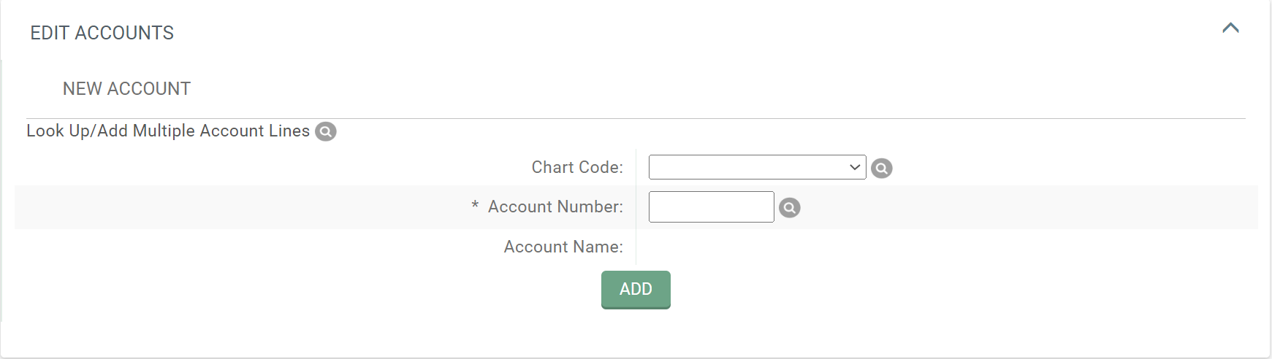Click the Account Number lookup magnifier icon

click(790, 208)
